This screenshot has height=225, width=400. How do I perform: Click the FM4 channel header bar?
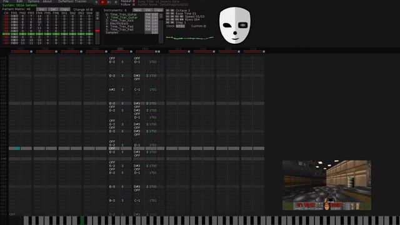(x=95, y=51)
